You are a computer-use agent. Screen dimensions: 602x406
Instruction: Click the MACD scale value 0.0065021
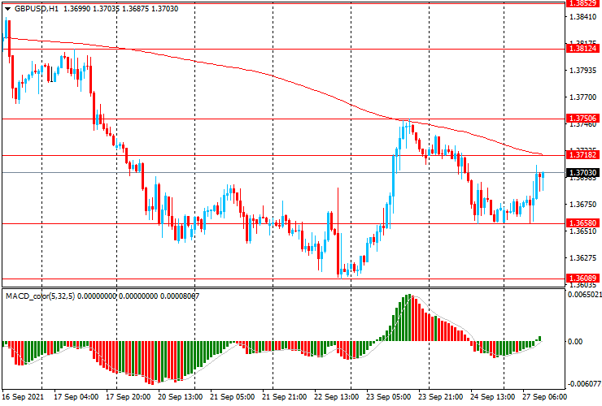584,295
